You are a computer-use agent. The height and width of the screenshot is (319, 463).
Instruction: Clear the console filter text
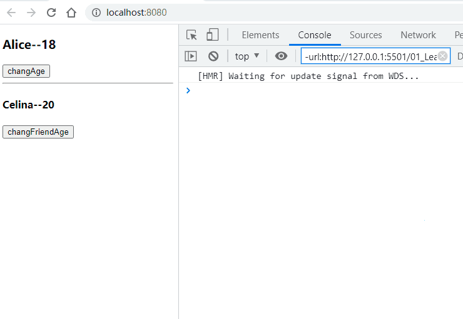[442, 56]
